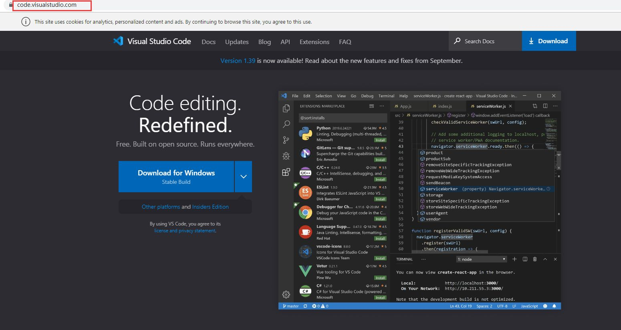The width and height of the screenshot is (621, 330).
Task: Click the maximize terminal panel caret icon
Action: point(545,259)
